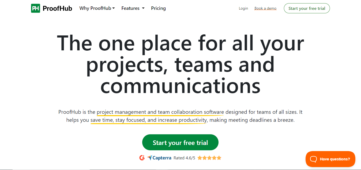361x170 pixels.
Task: Open the Capterra rating logo
Action: tap(159, 158)
